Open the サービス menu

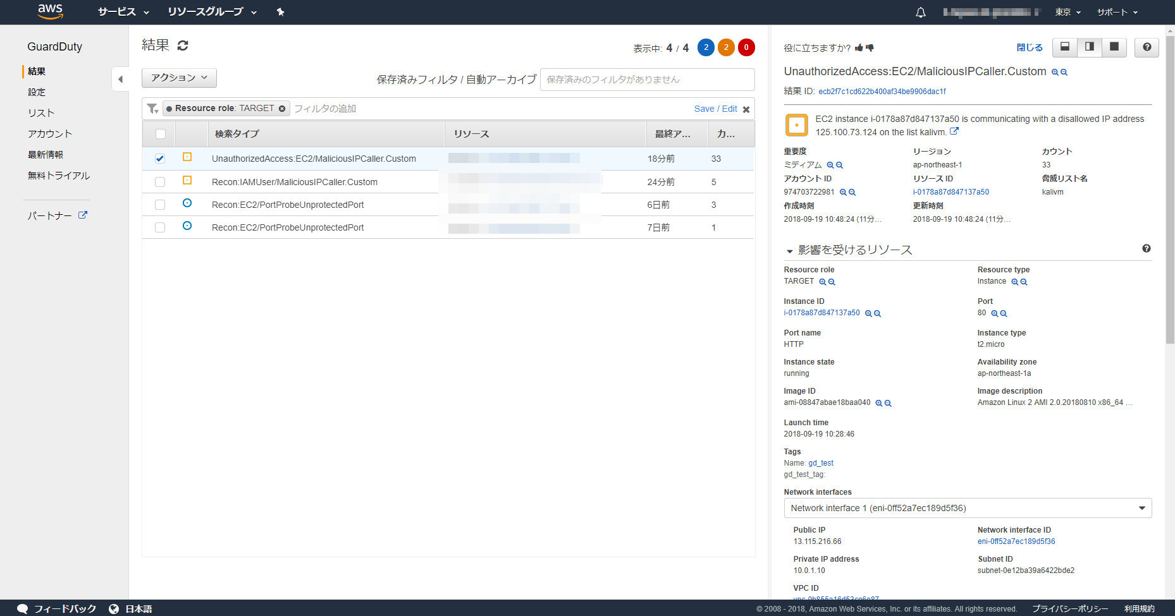coord(123,12)
